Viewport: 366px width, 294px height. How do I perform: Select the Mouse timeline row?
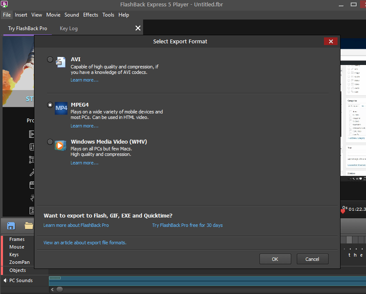(x=17, y=247)
